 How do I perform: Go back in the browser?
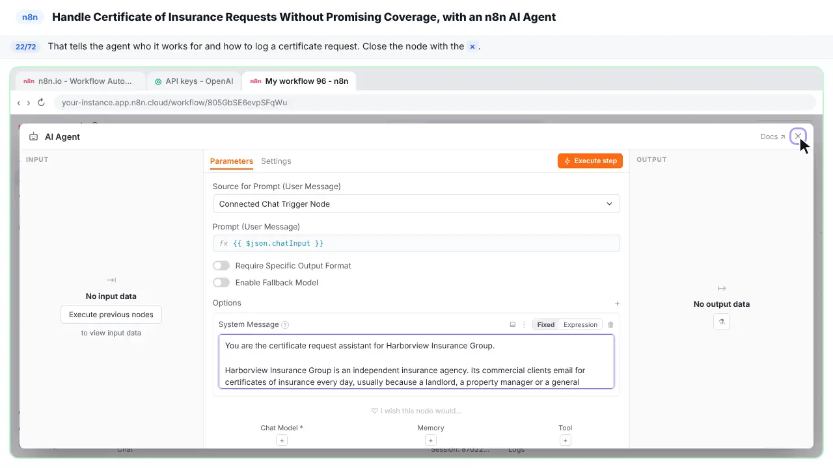click(19, 103)
